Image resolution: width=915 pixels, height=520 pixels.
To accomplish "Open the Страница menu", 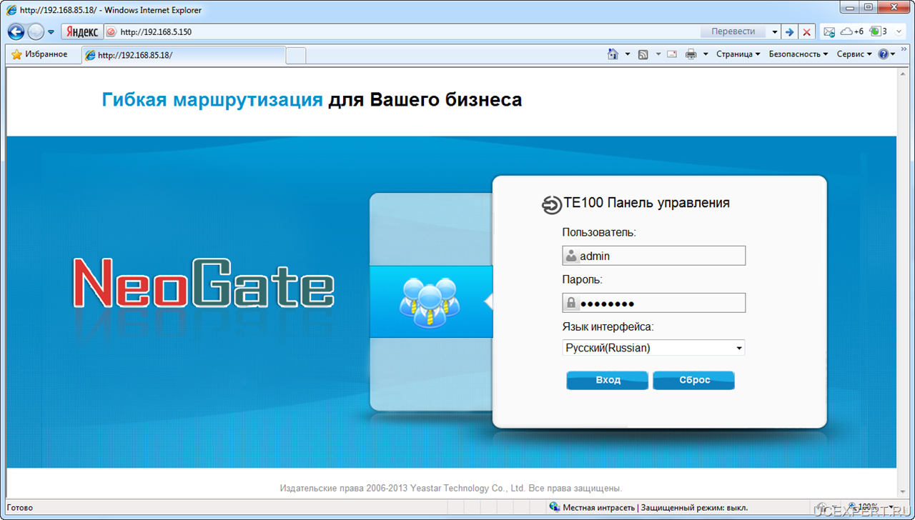I will pos(738,54).
